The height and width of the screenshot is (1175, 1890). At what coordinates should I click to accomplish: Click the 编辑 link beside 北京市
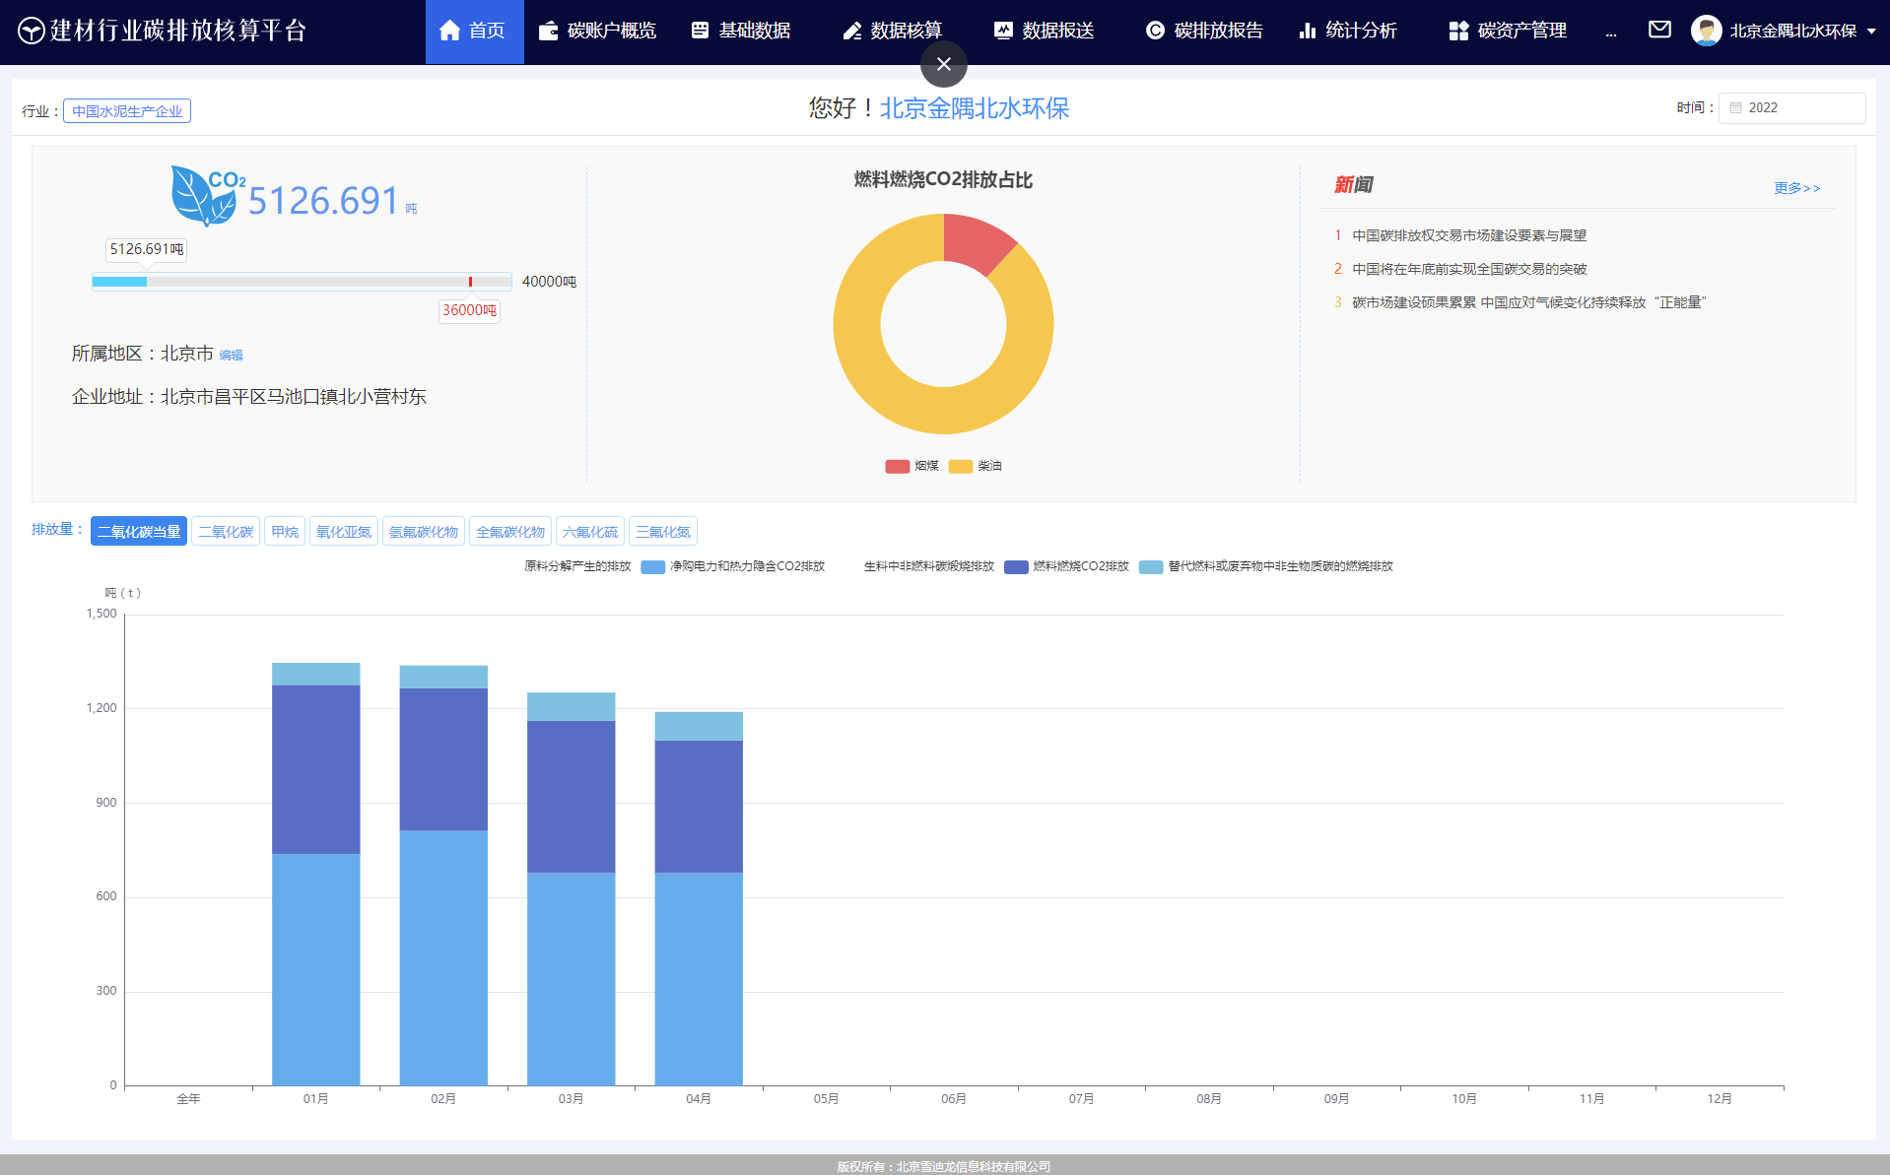click(x=231, y=356)
